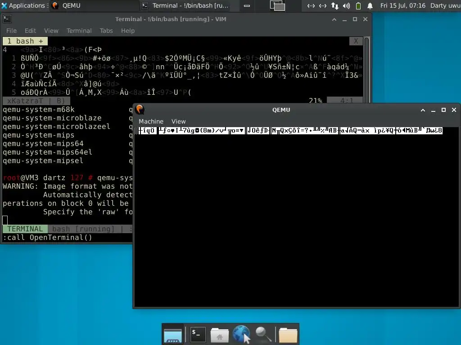Open the File menu in the Terminal

(x=11, y=31)
